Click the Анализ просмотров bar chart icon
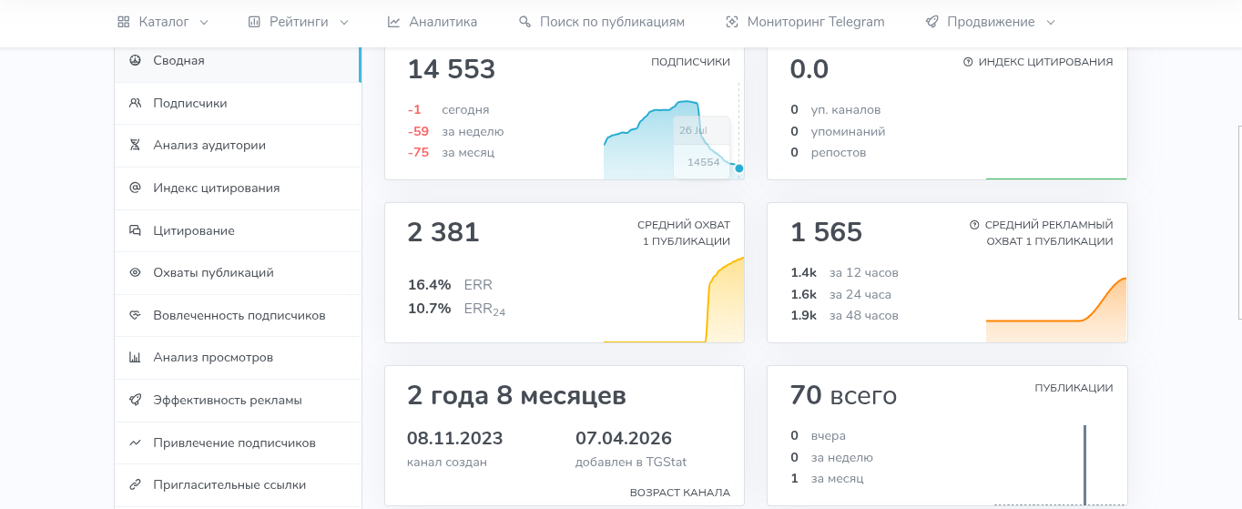This screenshot has height=509, width=1242. (135, 358)
